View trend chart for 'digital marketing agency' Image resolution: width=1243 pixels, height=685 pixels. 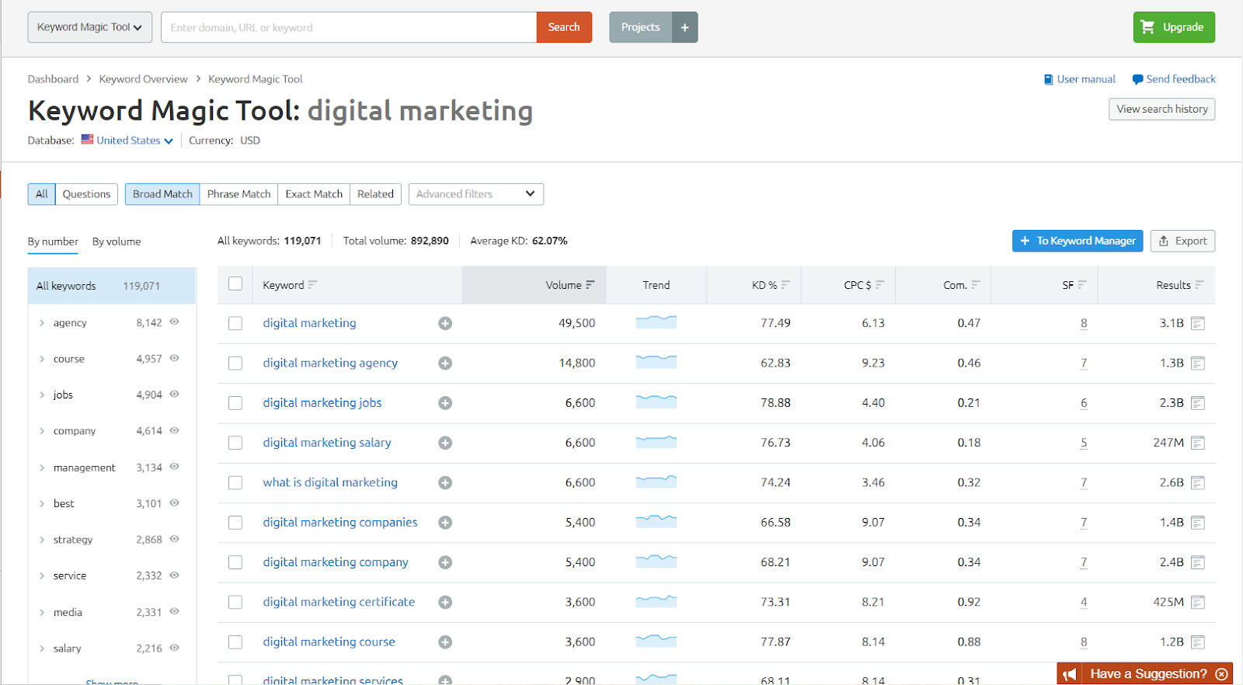click(656, 362)
